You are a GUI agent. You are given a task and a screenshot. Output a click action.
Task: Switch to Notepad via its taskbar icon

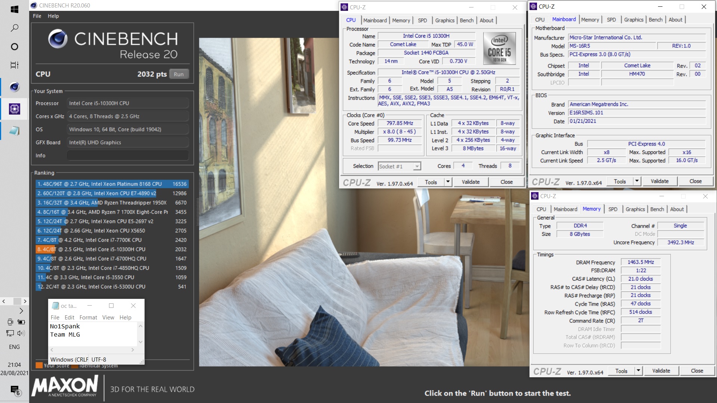tap(14, 131)
